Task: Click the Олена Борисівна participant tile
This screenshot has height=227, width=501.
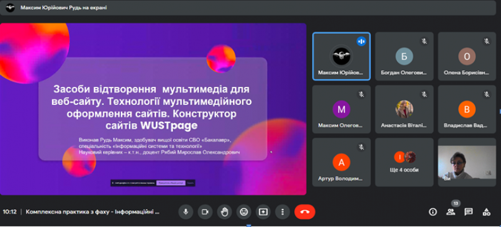Action: [x=467, y=56]
